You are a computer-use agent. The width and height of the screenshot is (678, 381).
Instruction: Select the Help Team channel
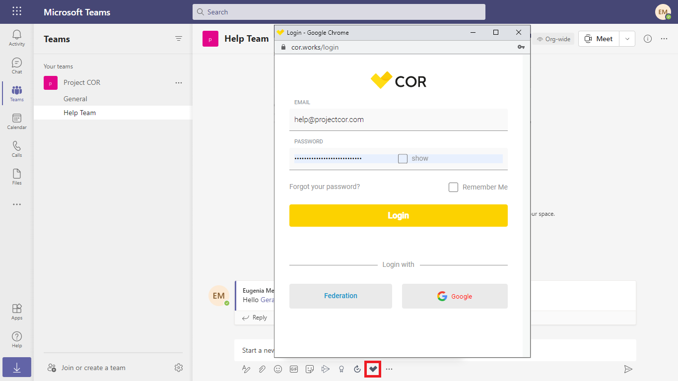pyautogui.click(x=113, y=113)
